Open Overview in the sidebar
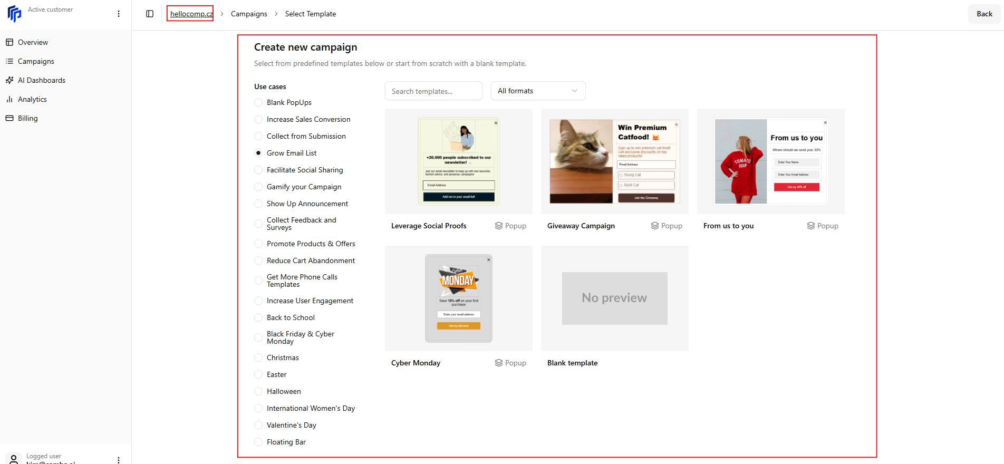 (x=33, y=42)
